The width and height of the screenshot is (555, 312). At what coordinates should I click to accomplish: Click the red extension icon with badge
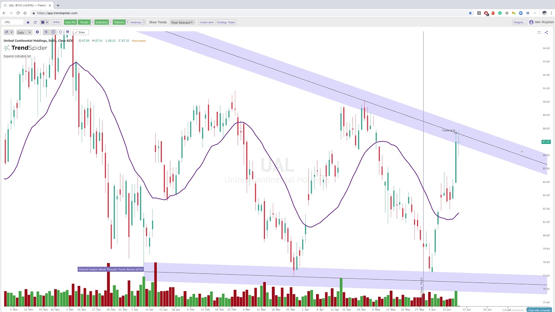pos(486,13)
